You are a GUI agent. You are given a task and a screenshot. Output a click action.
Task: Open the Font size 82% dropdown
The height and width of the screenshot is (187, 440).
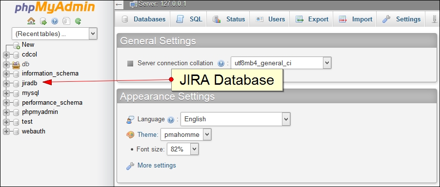[182, 149]
